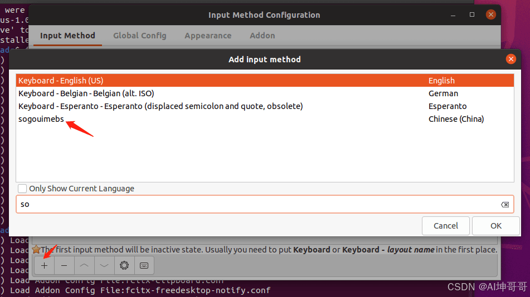The height and width of the screenshot is (297, 530).
Task: Move input method up with arrow icon
Action: click(84, 266)
